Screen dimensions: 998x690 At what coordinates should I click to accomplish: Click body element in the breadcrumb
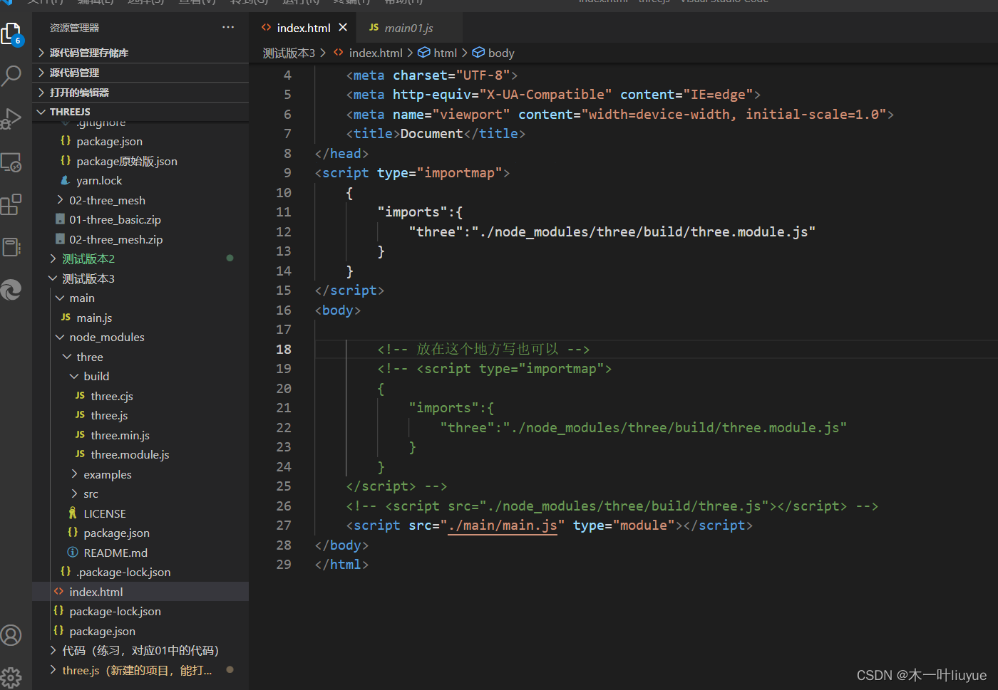point(494,53)
